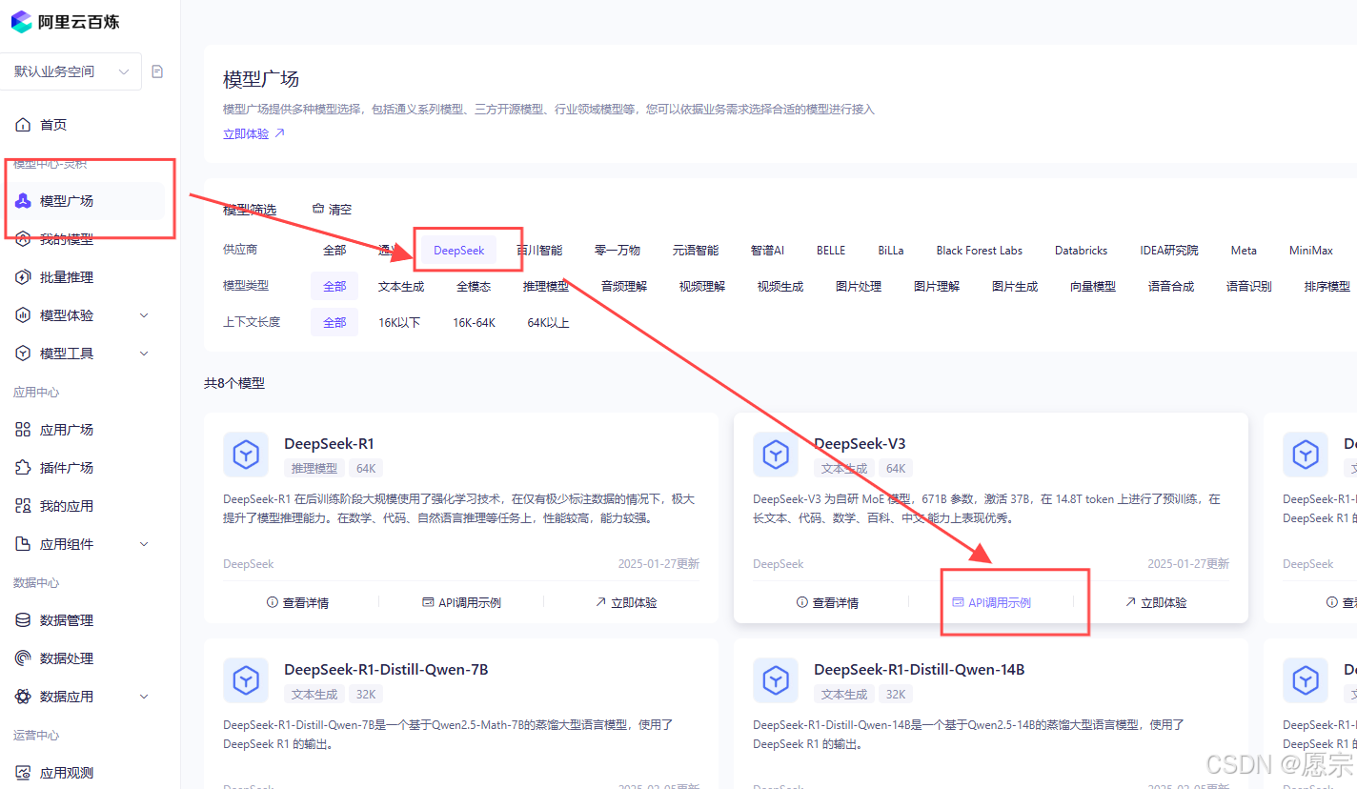
Task: Select the 全模态 model type filter
Action: (474, 286)
